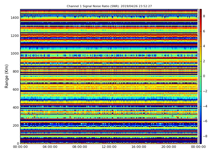Click the 12:00:00 time axis label
This screenshot has width=212, height=159.
(109, 147)
